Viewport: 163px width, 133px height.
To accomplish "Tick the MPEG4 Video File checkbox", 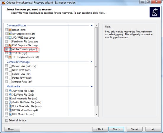I will click(6, 110).
